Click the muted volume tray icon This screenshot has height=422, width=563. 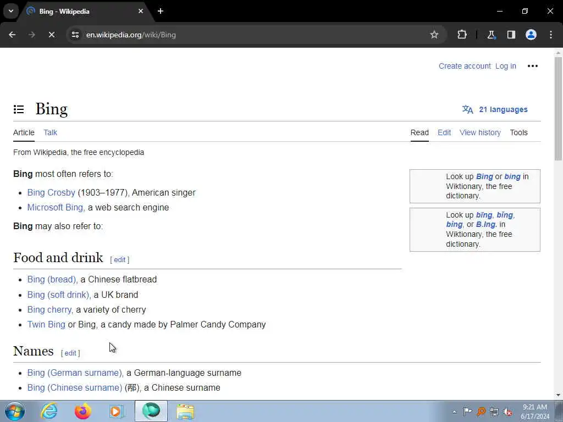(x=507, y=412)
